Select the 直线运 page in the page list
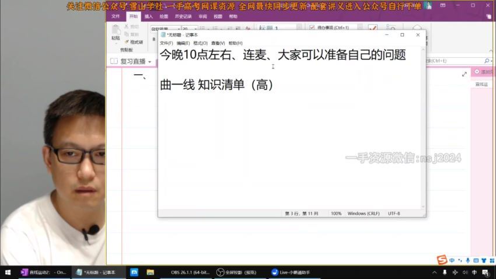The image size is (496, 279). click(x=481, y=84)
